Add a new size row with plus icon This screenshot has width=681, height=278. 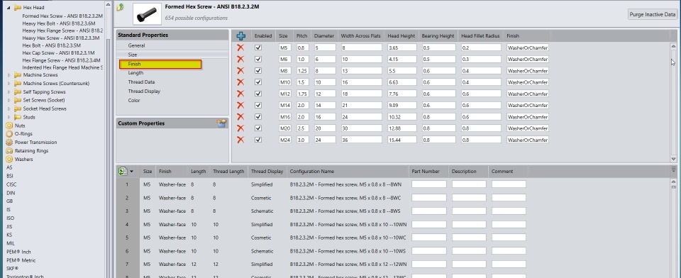click(x=240, y=36)
